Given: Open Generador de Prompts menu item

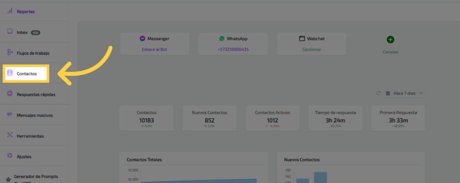Looking at the screenshot, I should pos(36,177).
